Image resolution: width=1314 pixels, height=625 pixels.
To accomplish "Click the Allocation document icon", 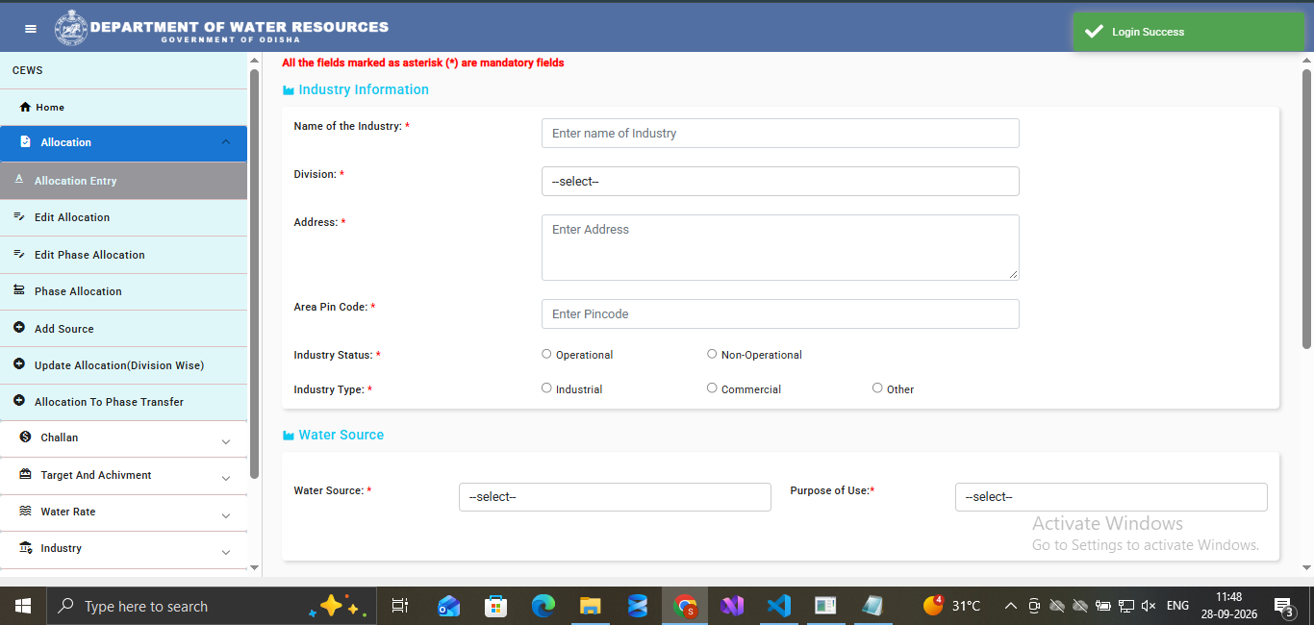I will (x=25, y=142).
